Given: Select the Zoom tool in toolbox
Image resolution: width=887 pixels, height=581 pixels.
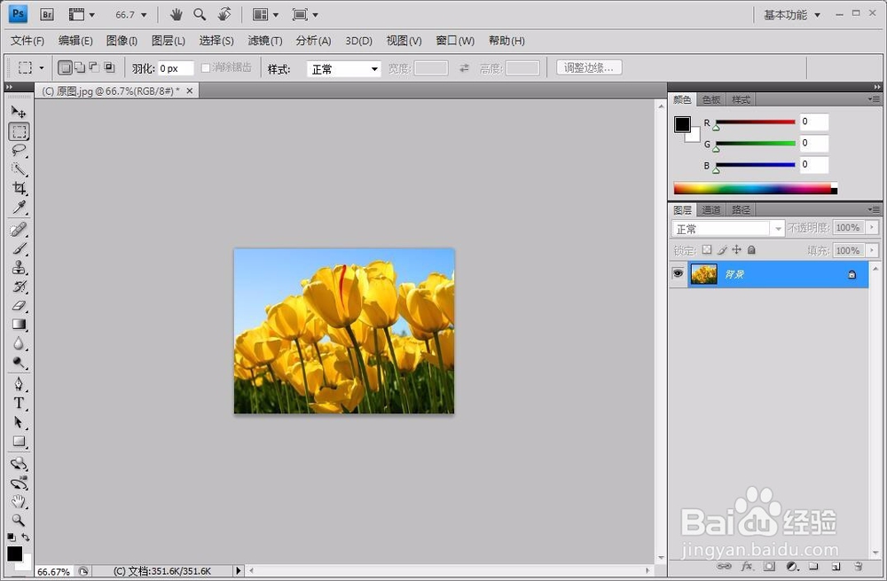Looking at the screenshot, I should pos(19,520).
